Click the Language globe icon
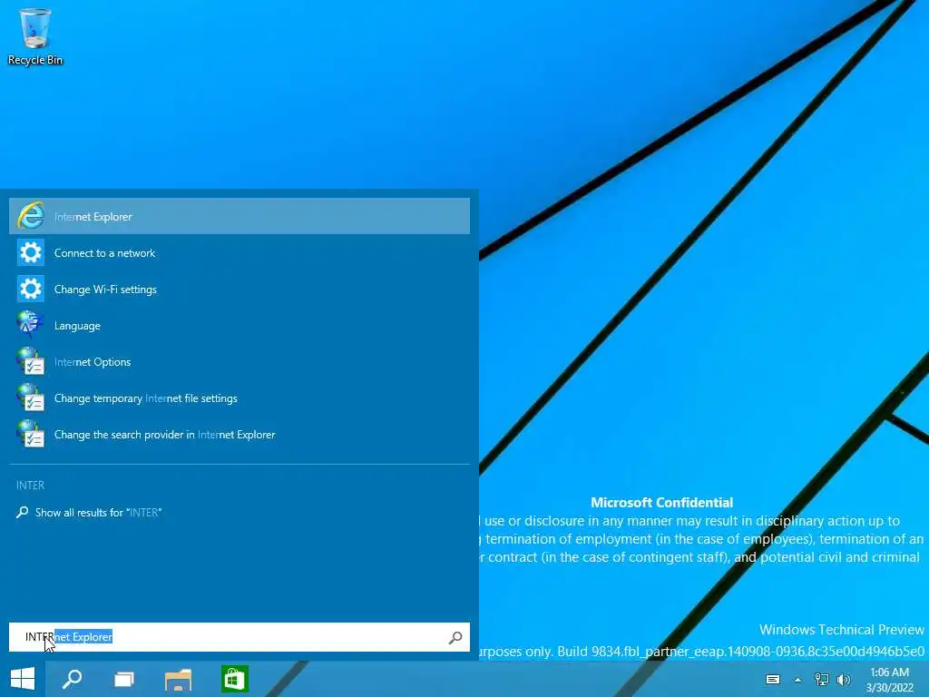This screenshot has width=929, height=697. (30, 325)
